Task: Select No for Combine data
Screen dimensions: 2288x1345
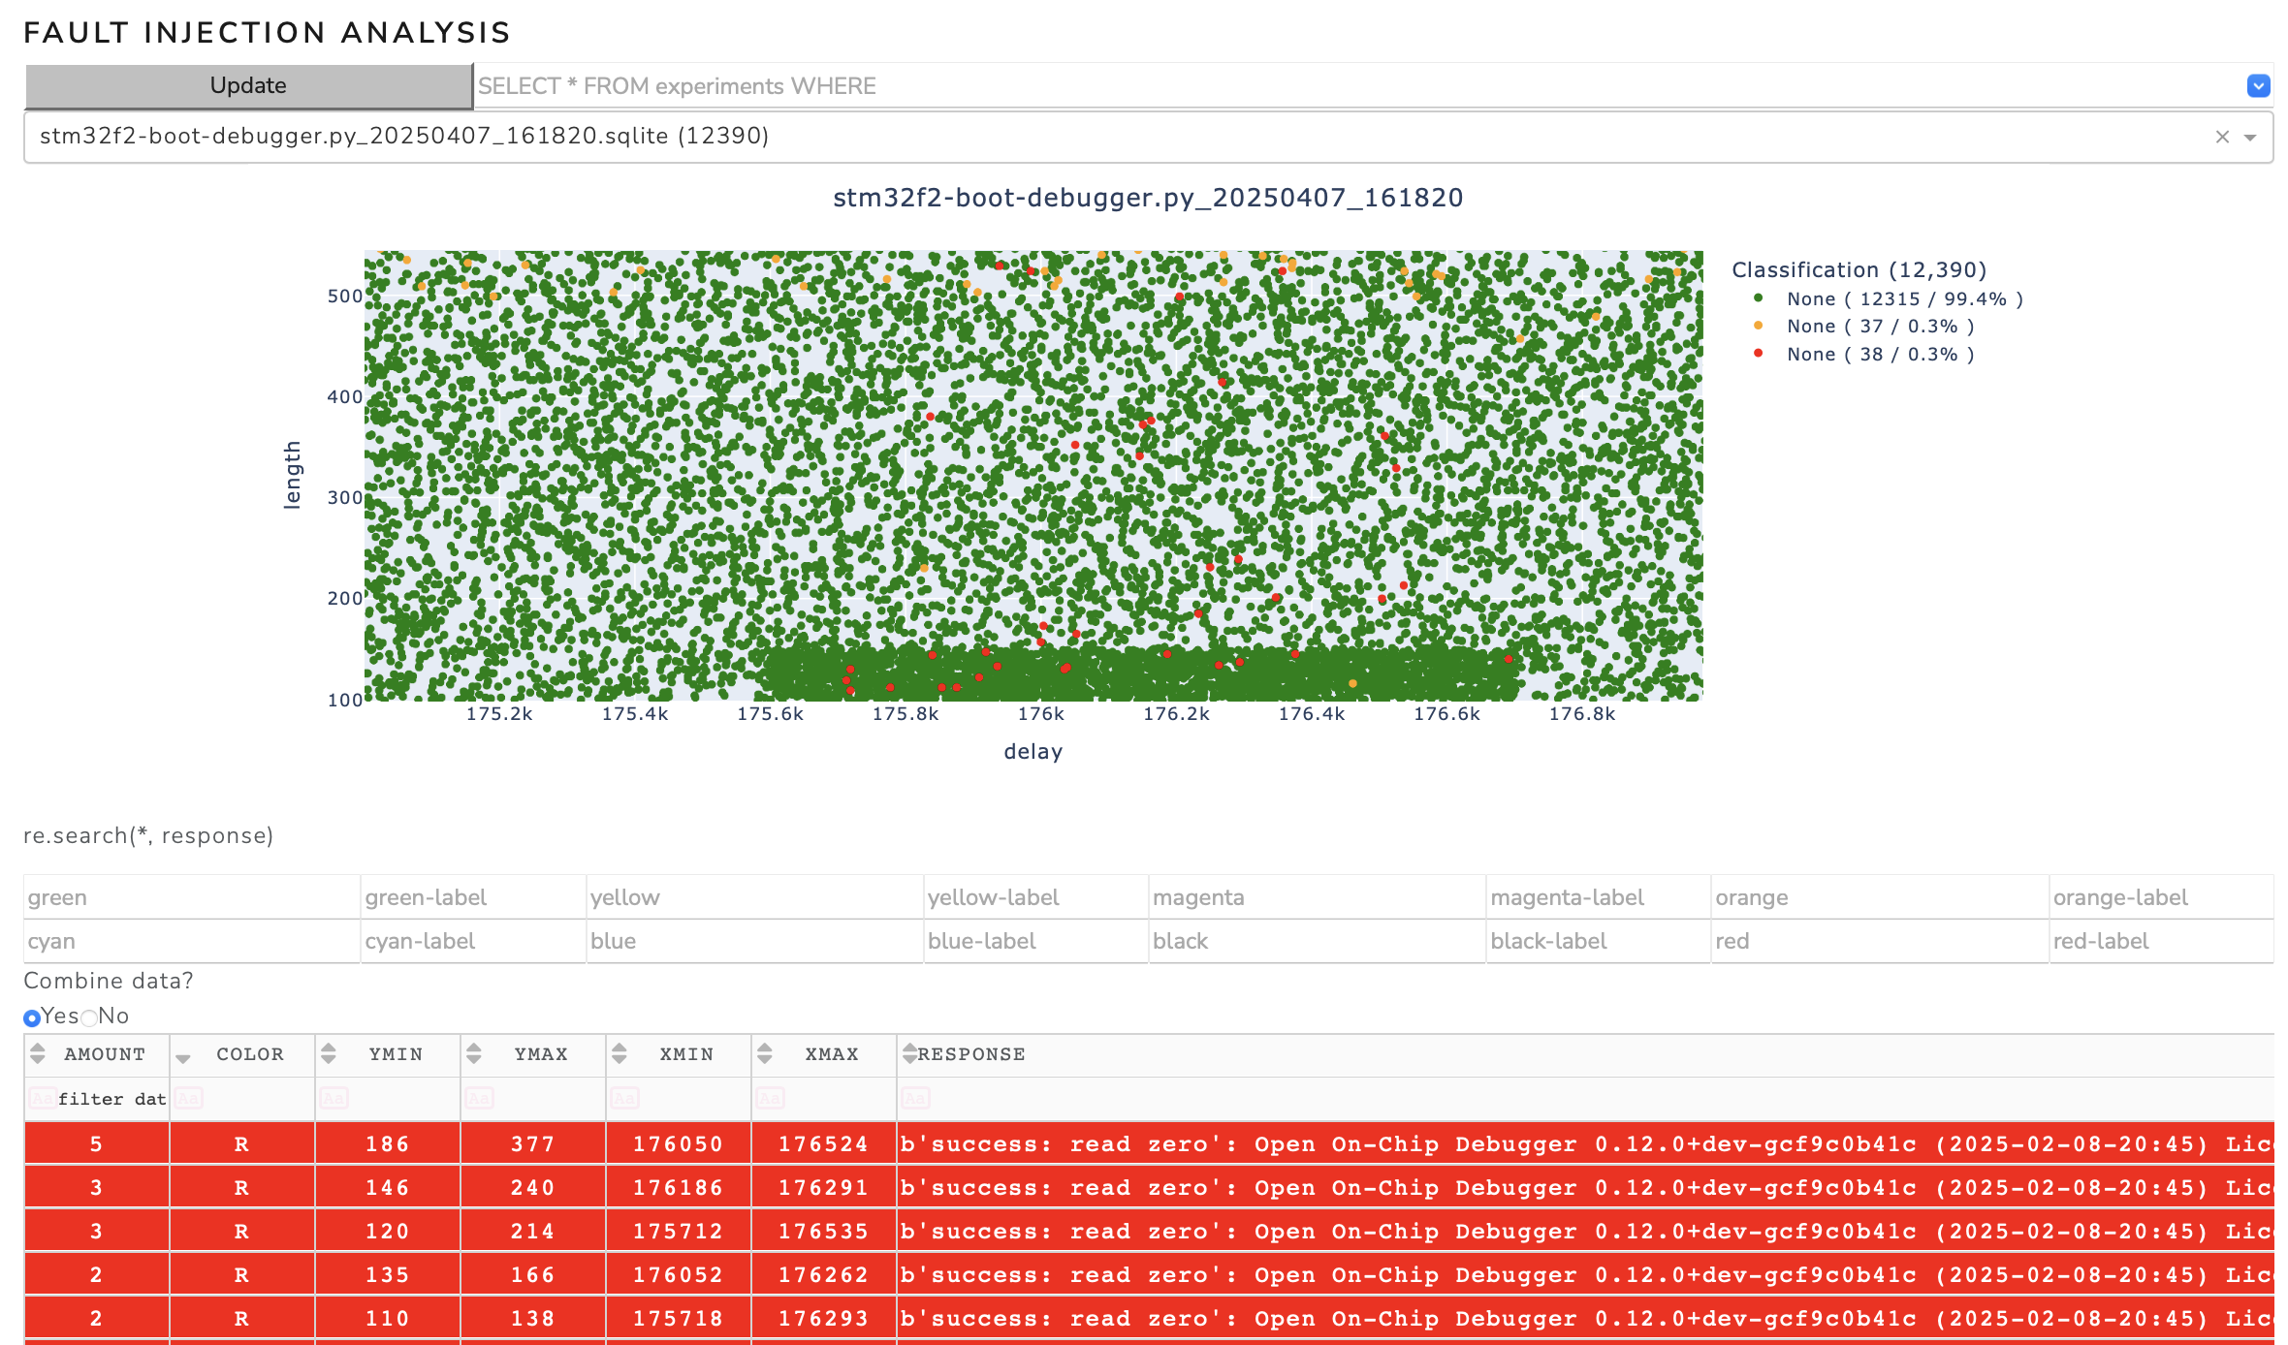Action: [x=89, y=1017]
